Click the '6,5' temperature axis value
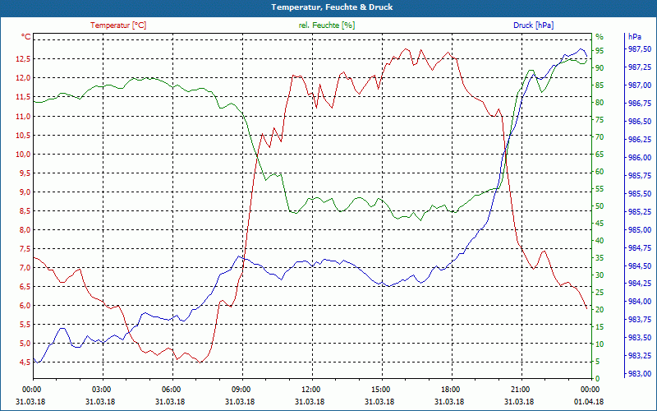This screenshot has height=411, width=657. (25, 286)
